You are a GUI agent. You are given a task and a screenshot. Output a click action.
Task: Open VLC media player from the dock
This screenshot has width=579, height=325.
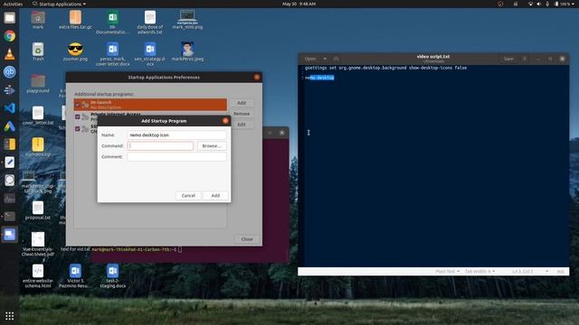pos(10,54)
